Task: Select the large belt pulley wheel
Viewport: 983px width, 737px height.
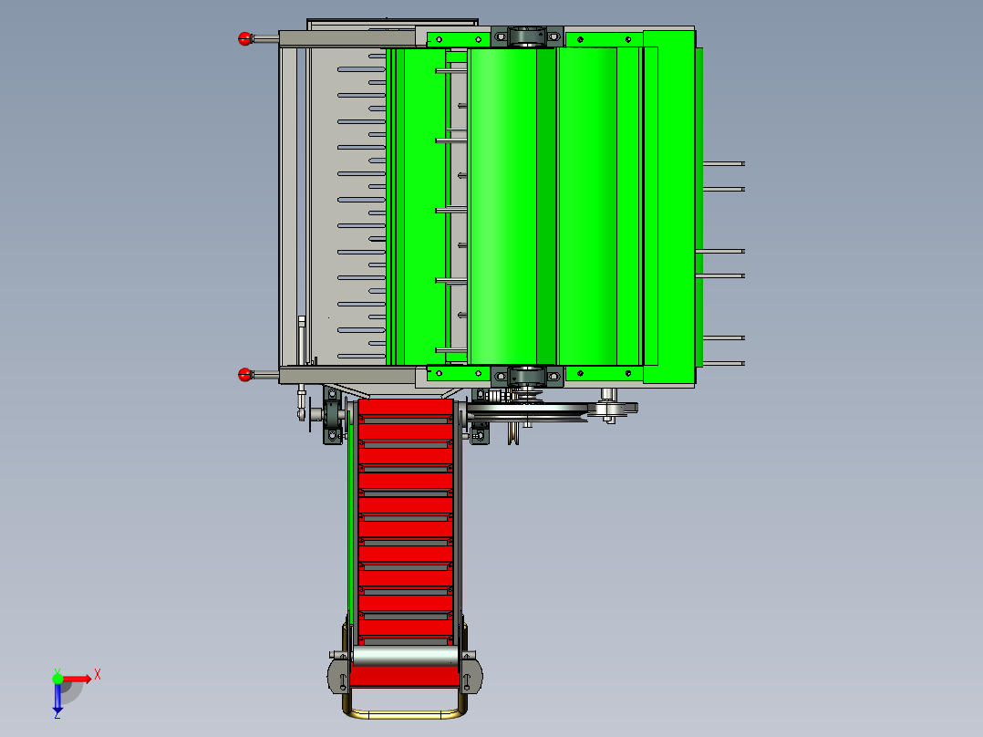Action: pos(528,412)
